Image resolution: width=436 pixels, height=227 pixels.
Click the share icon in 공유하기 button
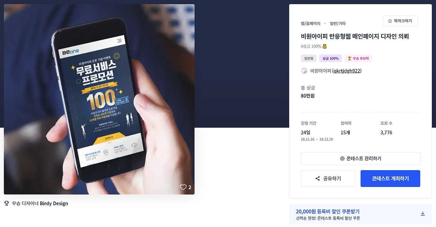pyautogui.click(x=317, y=179)
